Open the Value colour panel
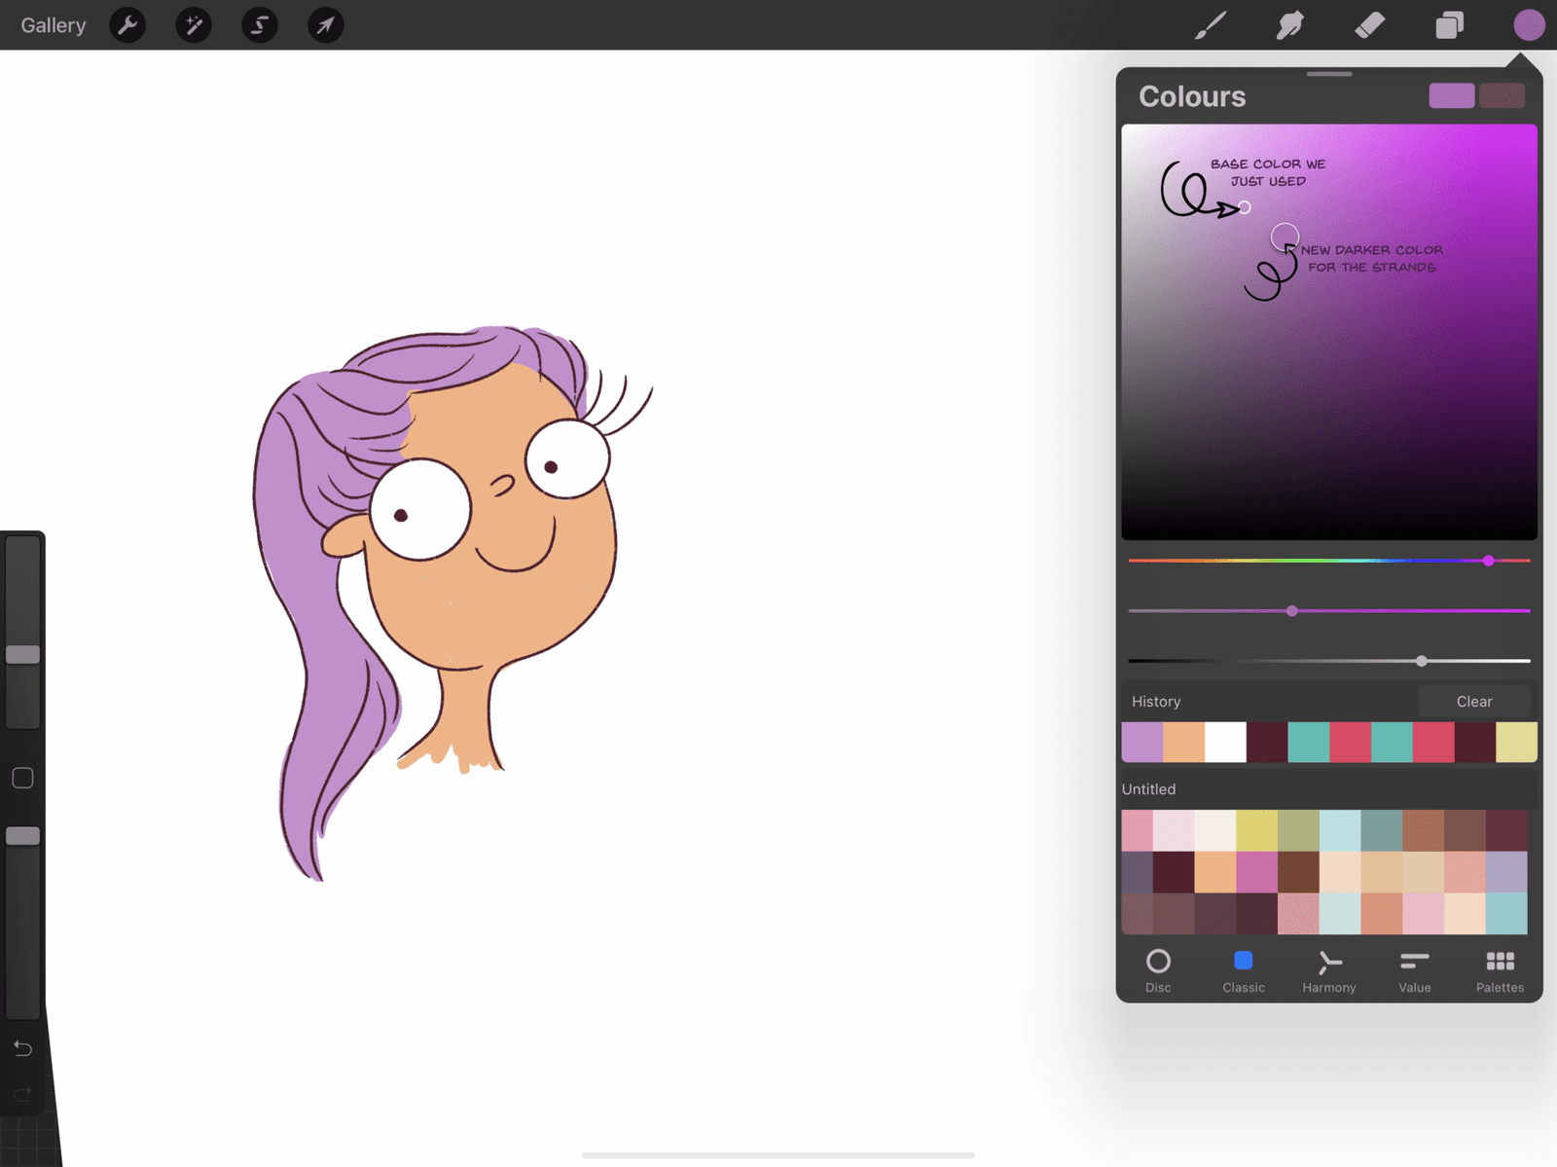Image resolution: width=1557 pixels, height=1167 pixels. [x=1414, y=970]
